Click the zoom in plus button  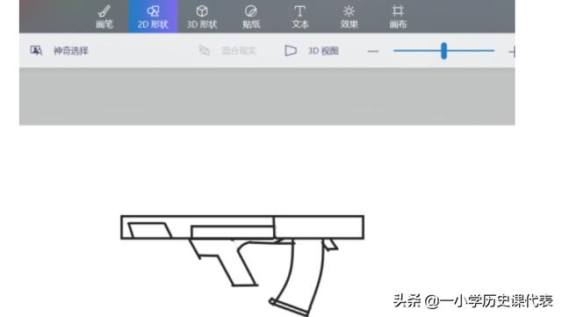click(x=512, y=51)
